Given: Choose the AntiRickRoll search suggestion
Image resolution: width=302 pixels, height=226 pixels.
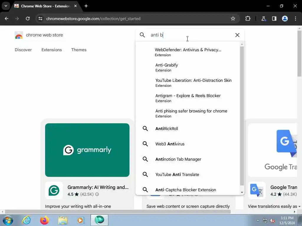Looking at the screenshot, I should coord(188,129).
